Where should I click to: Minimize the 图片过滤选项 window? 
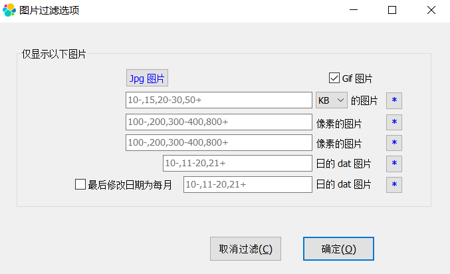354,10
